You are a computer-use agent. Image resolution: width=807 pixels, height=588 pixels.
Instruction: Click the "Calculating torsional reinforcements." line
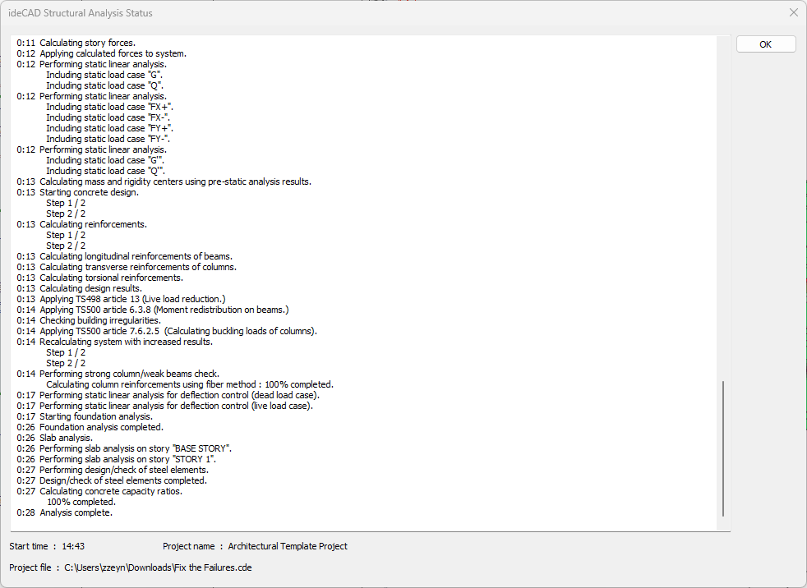(111, 278)
